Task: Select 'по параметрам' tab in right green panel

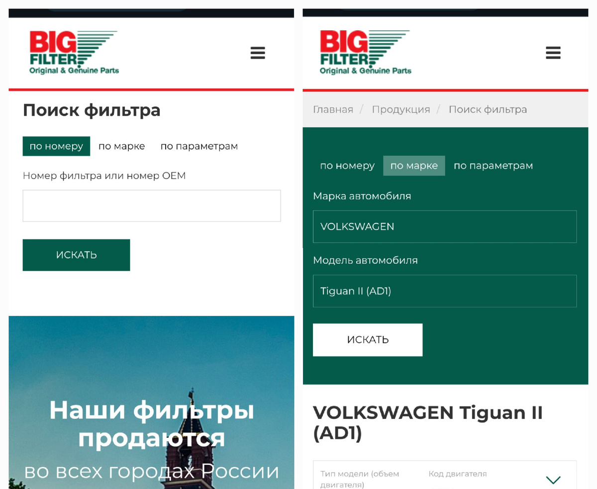Action: [493, 166]
